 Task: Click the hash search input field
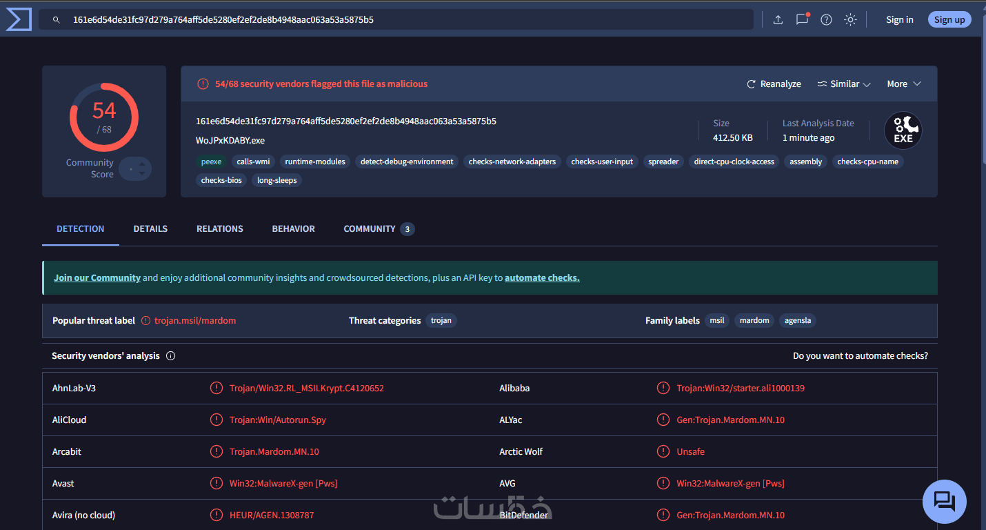(x=396, y=20)
